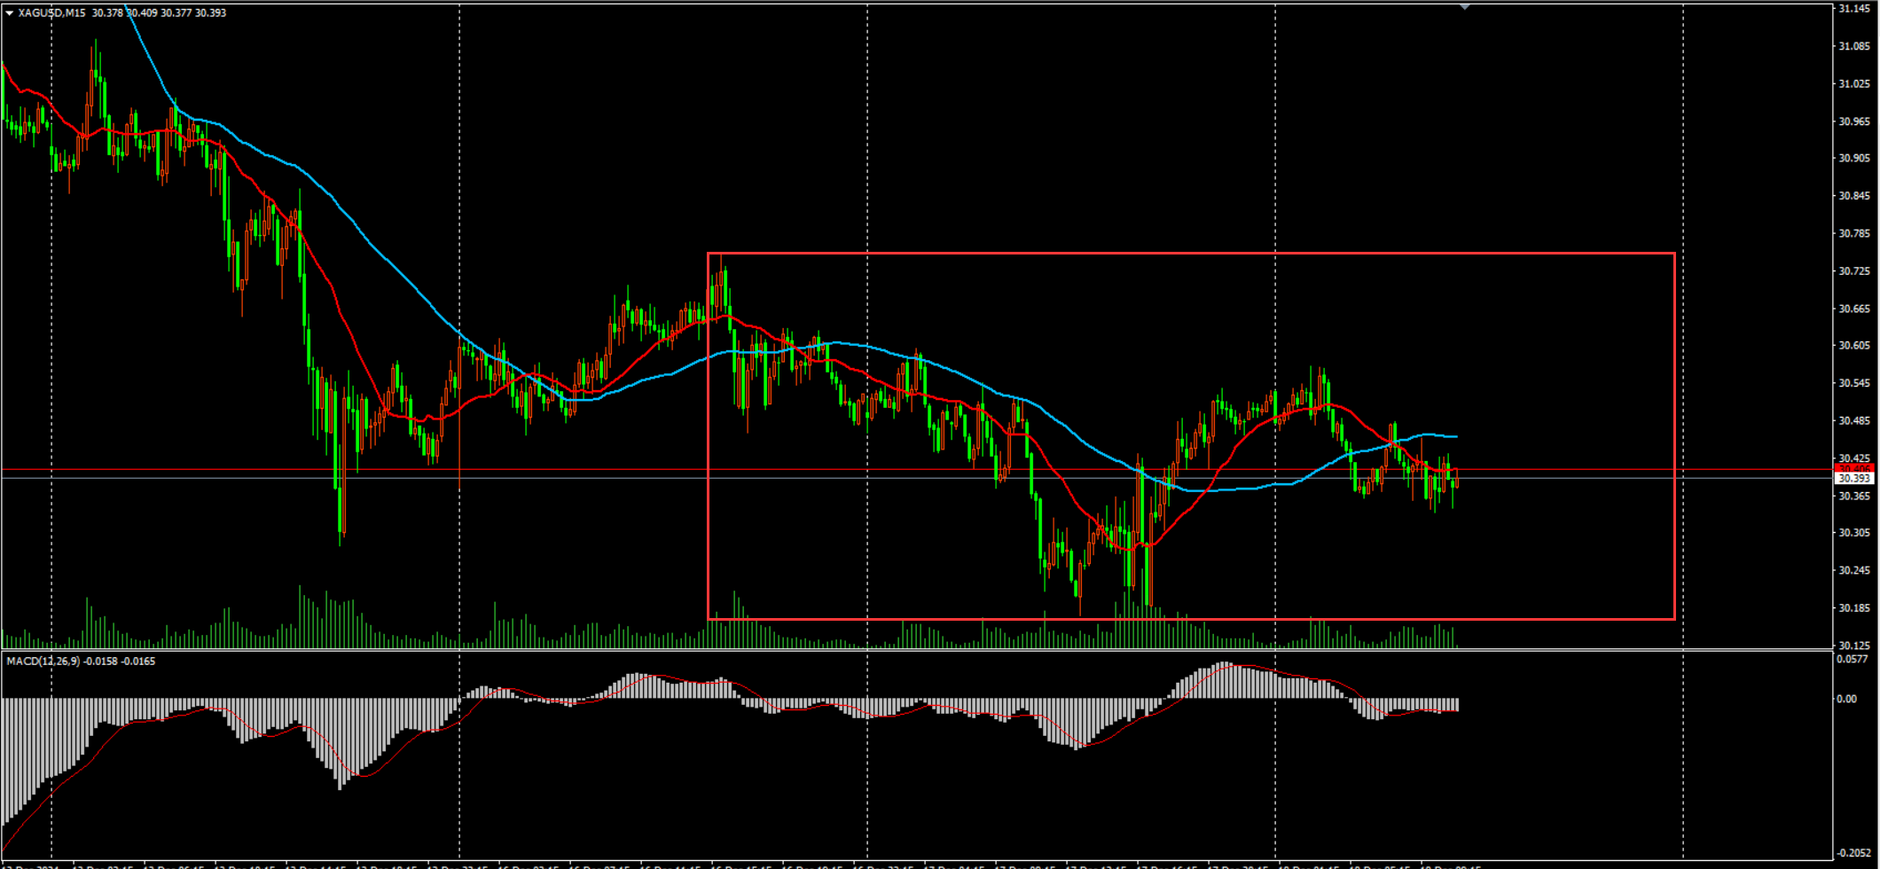
Task: Click the 30.785 price scale label
Action: click(1854, 234)
